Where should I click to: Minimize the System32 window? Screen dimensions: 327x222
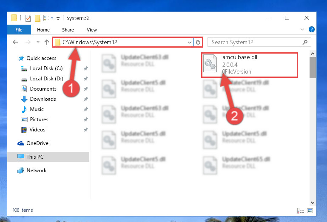[x=268, y=18]
